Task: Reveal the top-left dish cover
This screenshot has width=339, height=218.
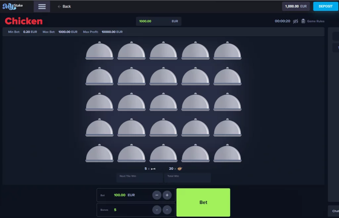Action: [x=99, y=51]
